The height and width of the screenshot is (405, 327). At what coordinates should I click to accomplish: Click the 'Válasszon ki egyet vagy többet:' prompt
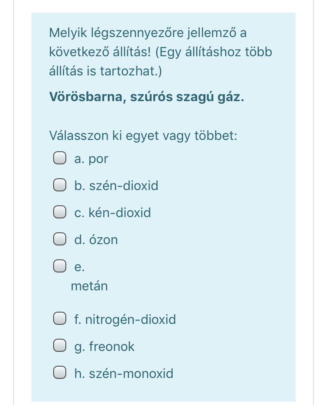143,136
